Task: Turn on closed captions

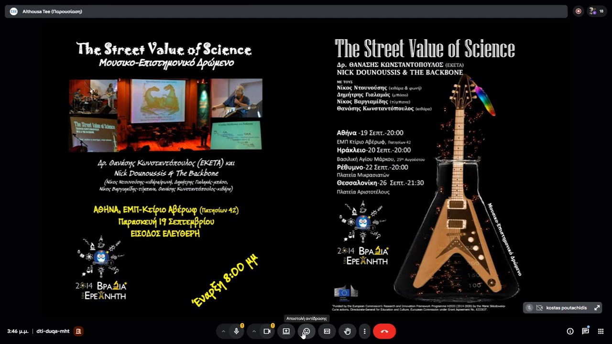Action: (x=327, y=331)
